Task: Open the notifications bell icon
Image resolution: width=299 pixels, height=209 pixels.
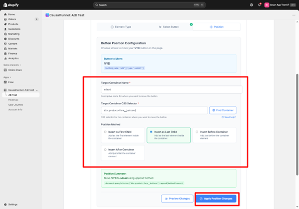Action: click(x=259, y=5)
